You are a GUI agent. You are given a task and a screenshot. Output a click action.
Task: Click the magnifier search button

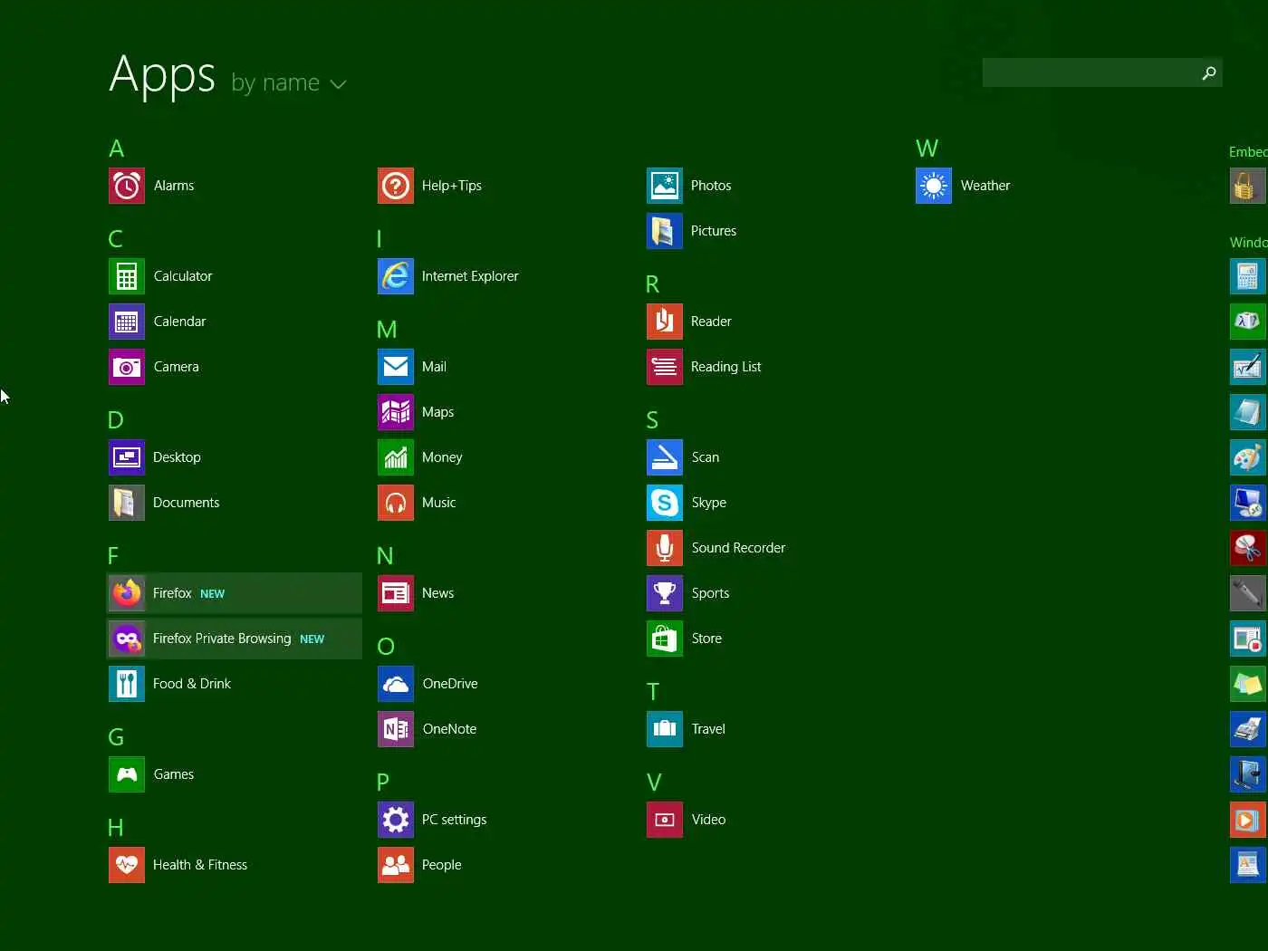pyautogui.click(x=1209, y=72)
